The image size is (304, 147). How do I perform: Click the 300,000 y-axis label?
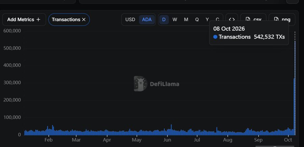pos(12,82)
